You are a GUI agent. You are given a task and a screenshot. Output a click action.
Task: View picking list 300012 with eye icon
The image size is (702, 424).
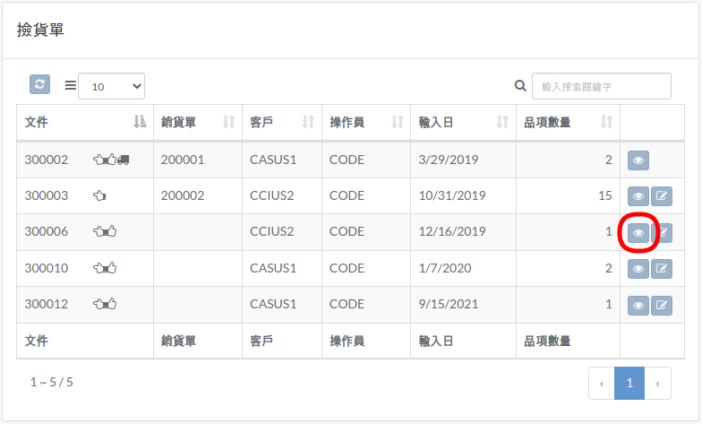tap(638, 305)
